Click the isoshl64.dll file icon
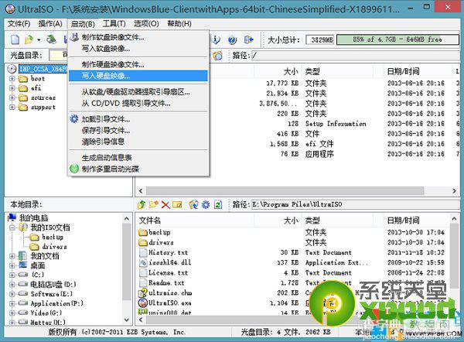The image size is (464, 342). click(x=143, y=262)
